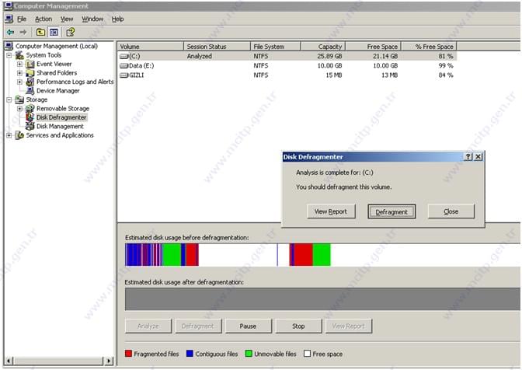Open the View menu

pos(67,19)
